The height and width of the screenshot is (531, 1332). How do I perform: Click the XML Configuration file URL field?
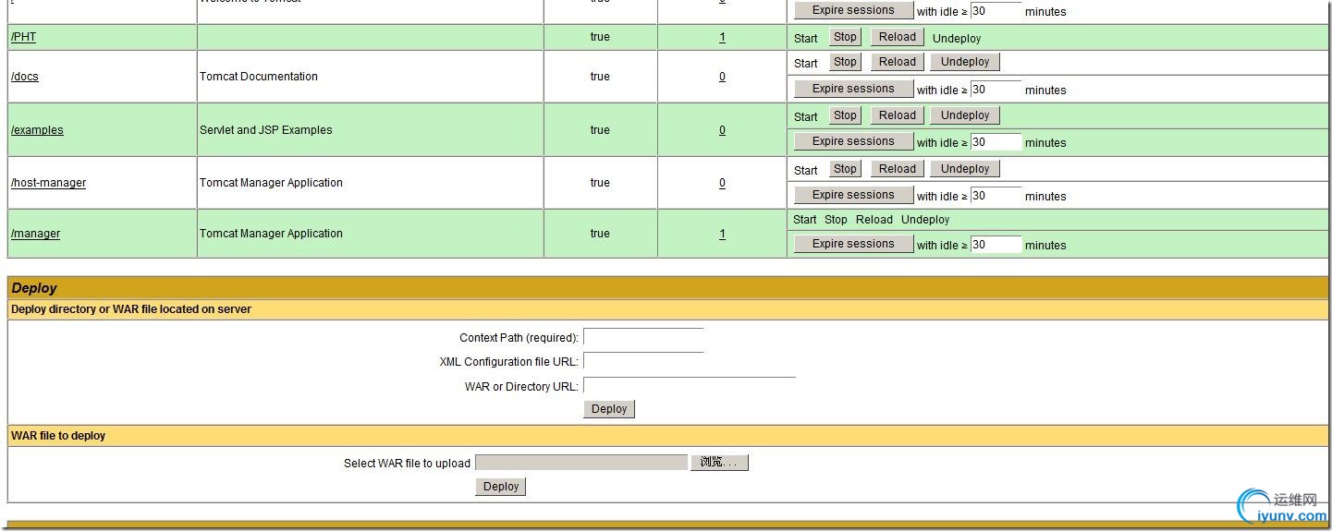(x=643, y=362)
